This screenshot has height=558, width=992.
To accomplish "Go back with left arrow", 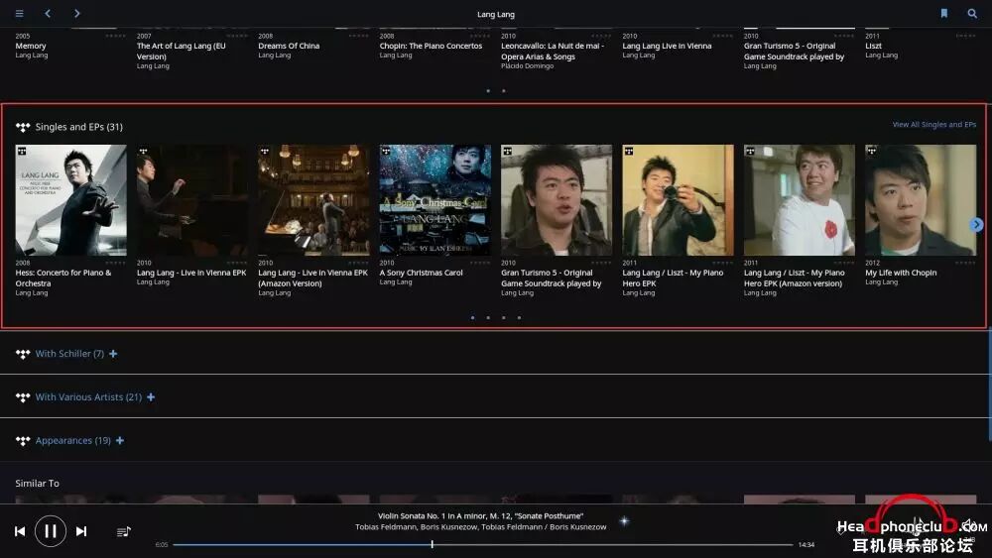I will (48, 13).
